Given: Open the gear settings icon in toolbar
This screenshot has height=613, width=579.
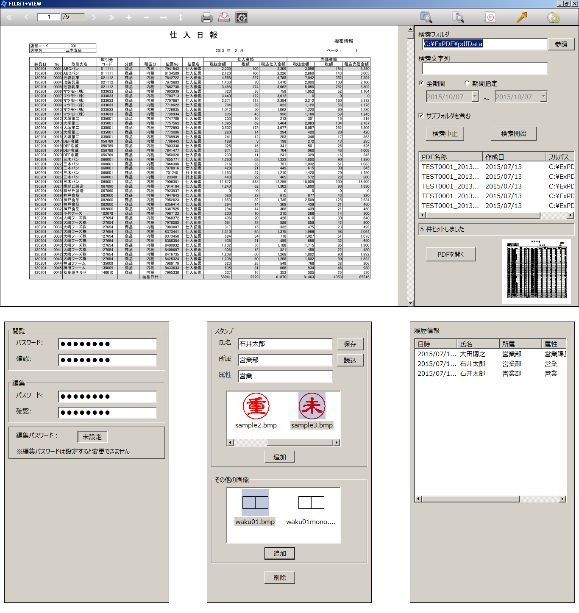Looking at the screenshot, I should click(x=242, y=17).
